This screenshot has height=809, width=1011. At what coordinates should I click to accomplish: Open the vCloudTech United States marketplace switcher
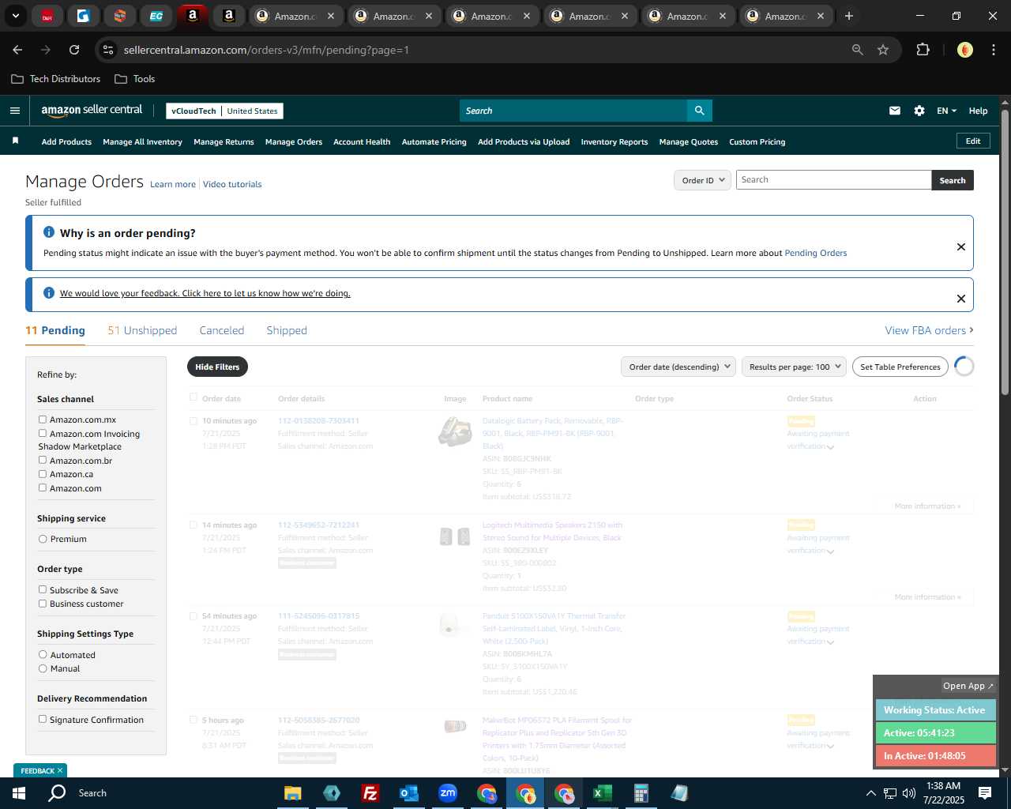coord(224,111)
